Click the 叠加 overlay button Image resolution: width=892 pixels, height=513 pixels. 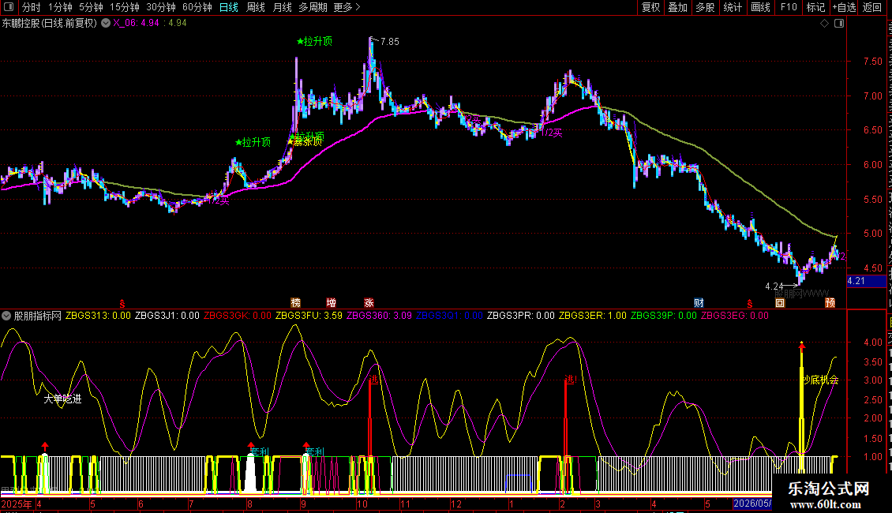tap(677, 7)
